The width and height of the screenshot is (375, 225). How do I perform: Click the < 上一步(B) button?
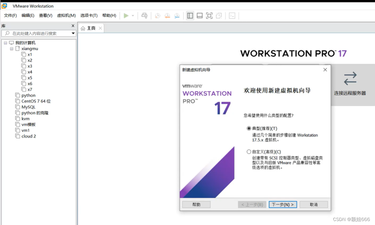click(x=252, y=205)
